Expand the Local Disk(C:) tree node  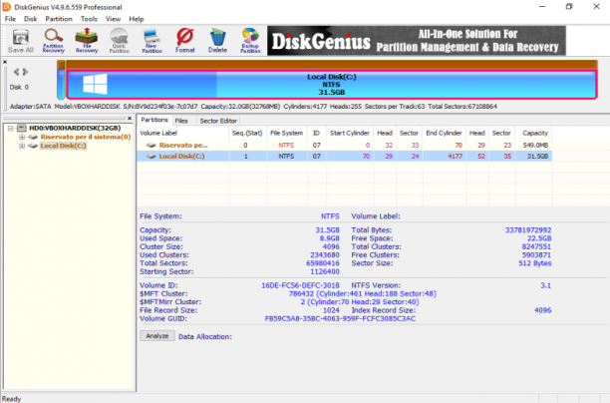pyautogui.click(x=22, y=146)
